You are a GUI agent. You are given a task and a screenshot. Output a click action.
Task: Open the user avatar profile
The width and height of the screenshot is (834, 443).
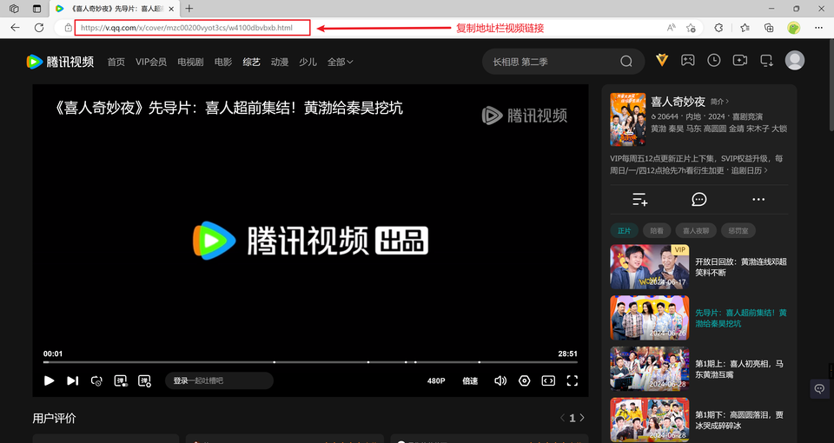795,60
